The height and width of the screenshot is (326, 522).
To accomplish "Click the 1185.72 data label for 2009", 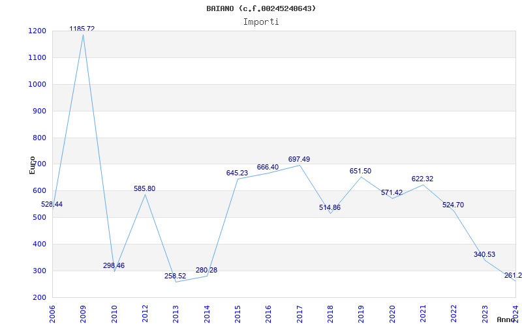I will tap(82, 29).
